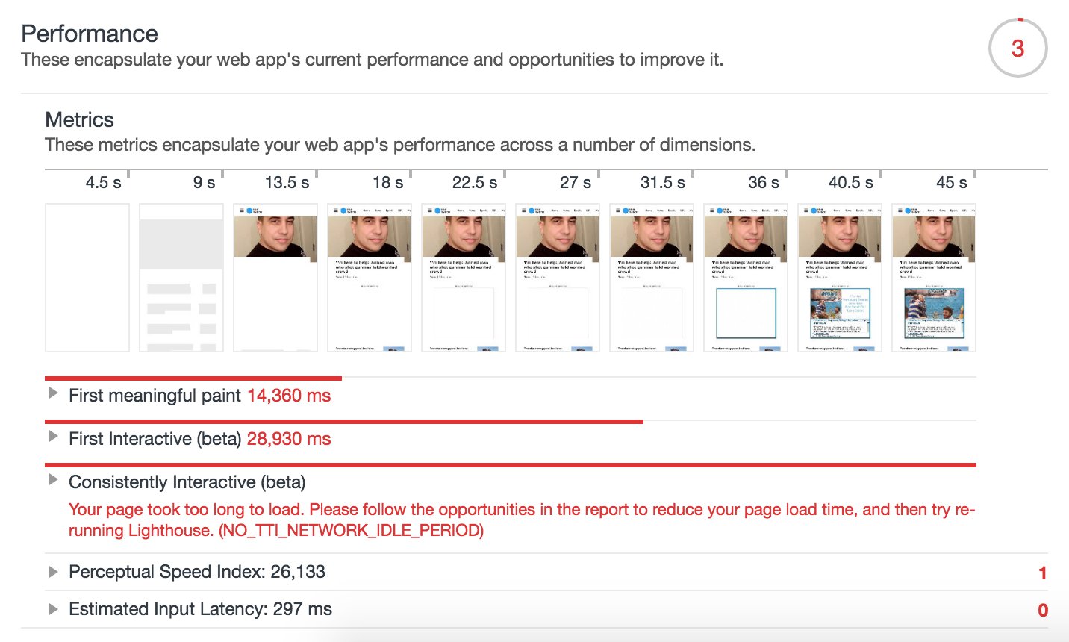
Task: Expand the Perceptual Speed Index row
Action: [x=53, y=572]
